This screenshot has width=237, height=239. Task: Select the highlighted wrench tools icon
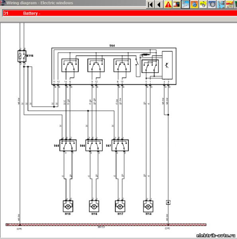[186, 4]
